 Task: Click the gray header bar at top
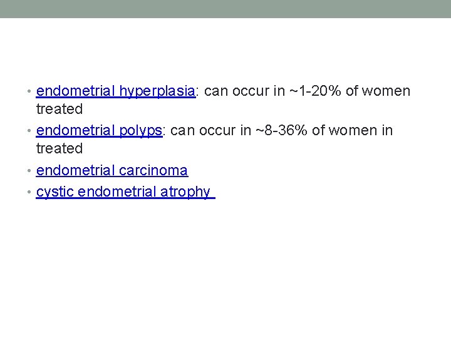tap(225, 9)
